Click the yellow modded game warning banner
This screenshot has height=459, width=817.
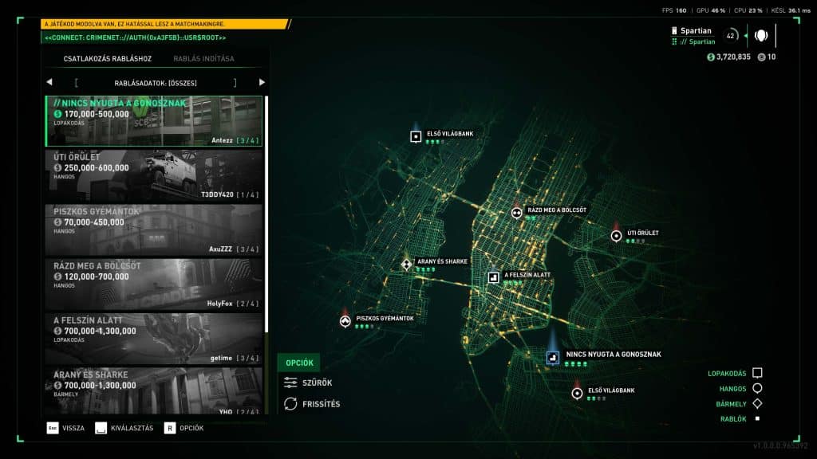tap(164, 24)
